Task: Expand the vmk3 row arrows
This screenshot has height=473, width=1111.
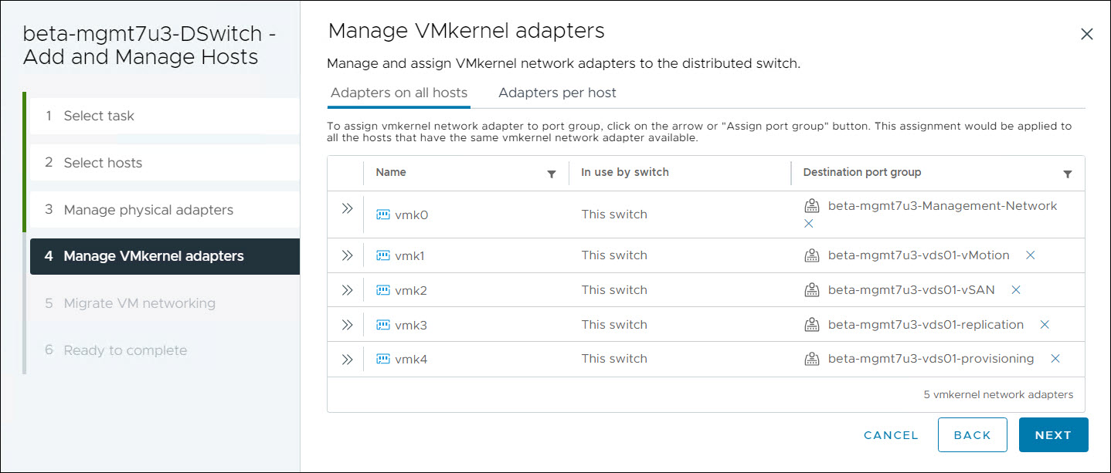Action: click(347, 325)
